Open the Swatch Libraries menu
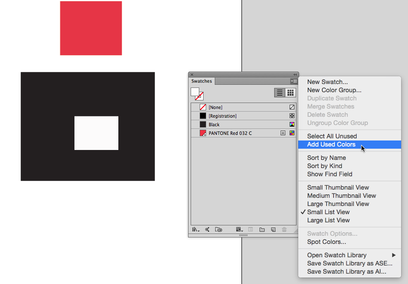Viewport: 408px width, 284px height. [196, 229]
